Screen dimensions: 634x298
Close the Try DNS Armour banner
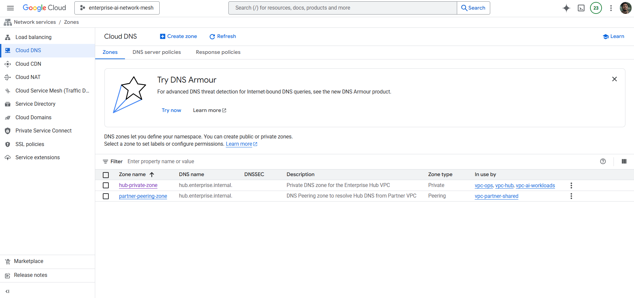pos(614,79)
